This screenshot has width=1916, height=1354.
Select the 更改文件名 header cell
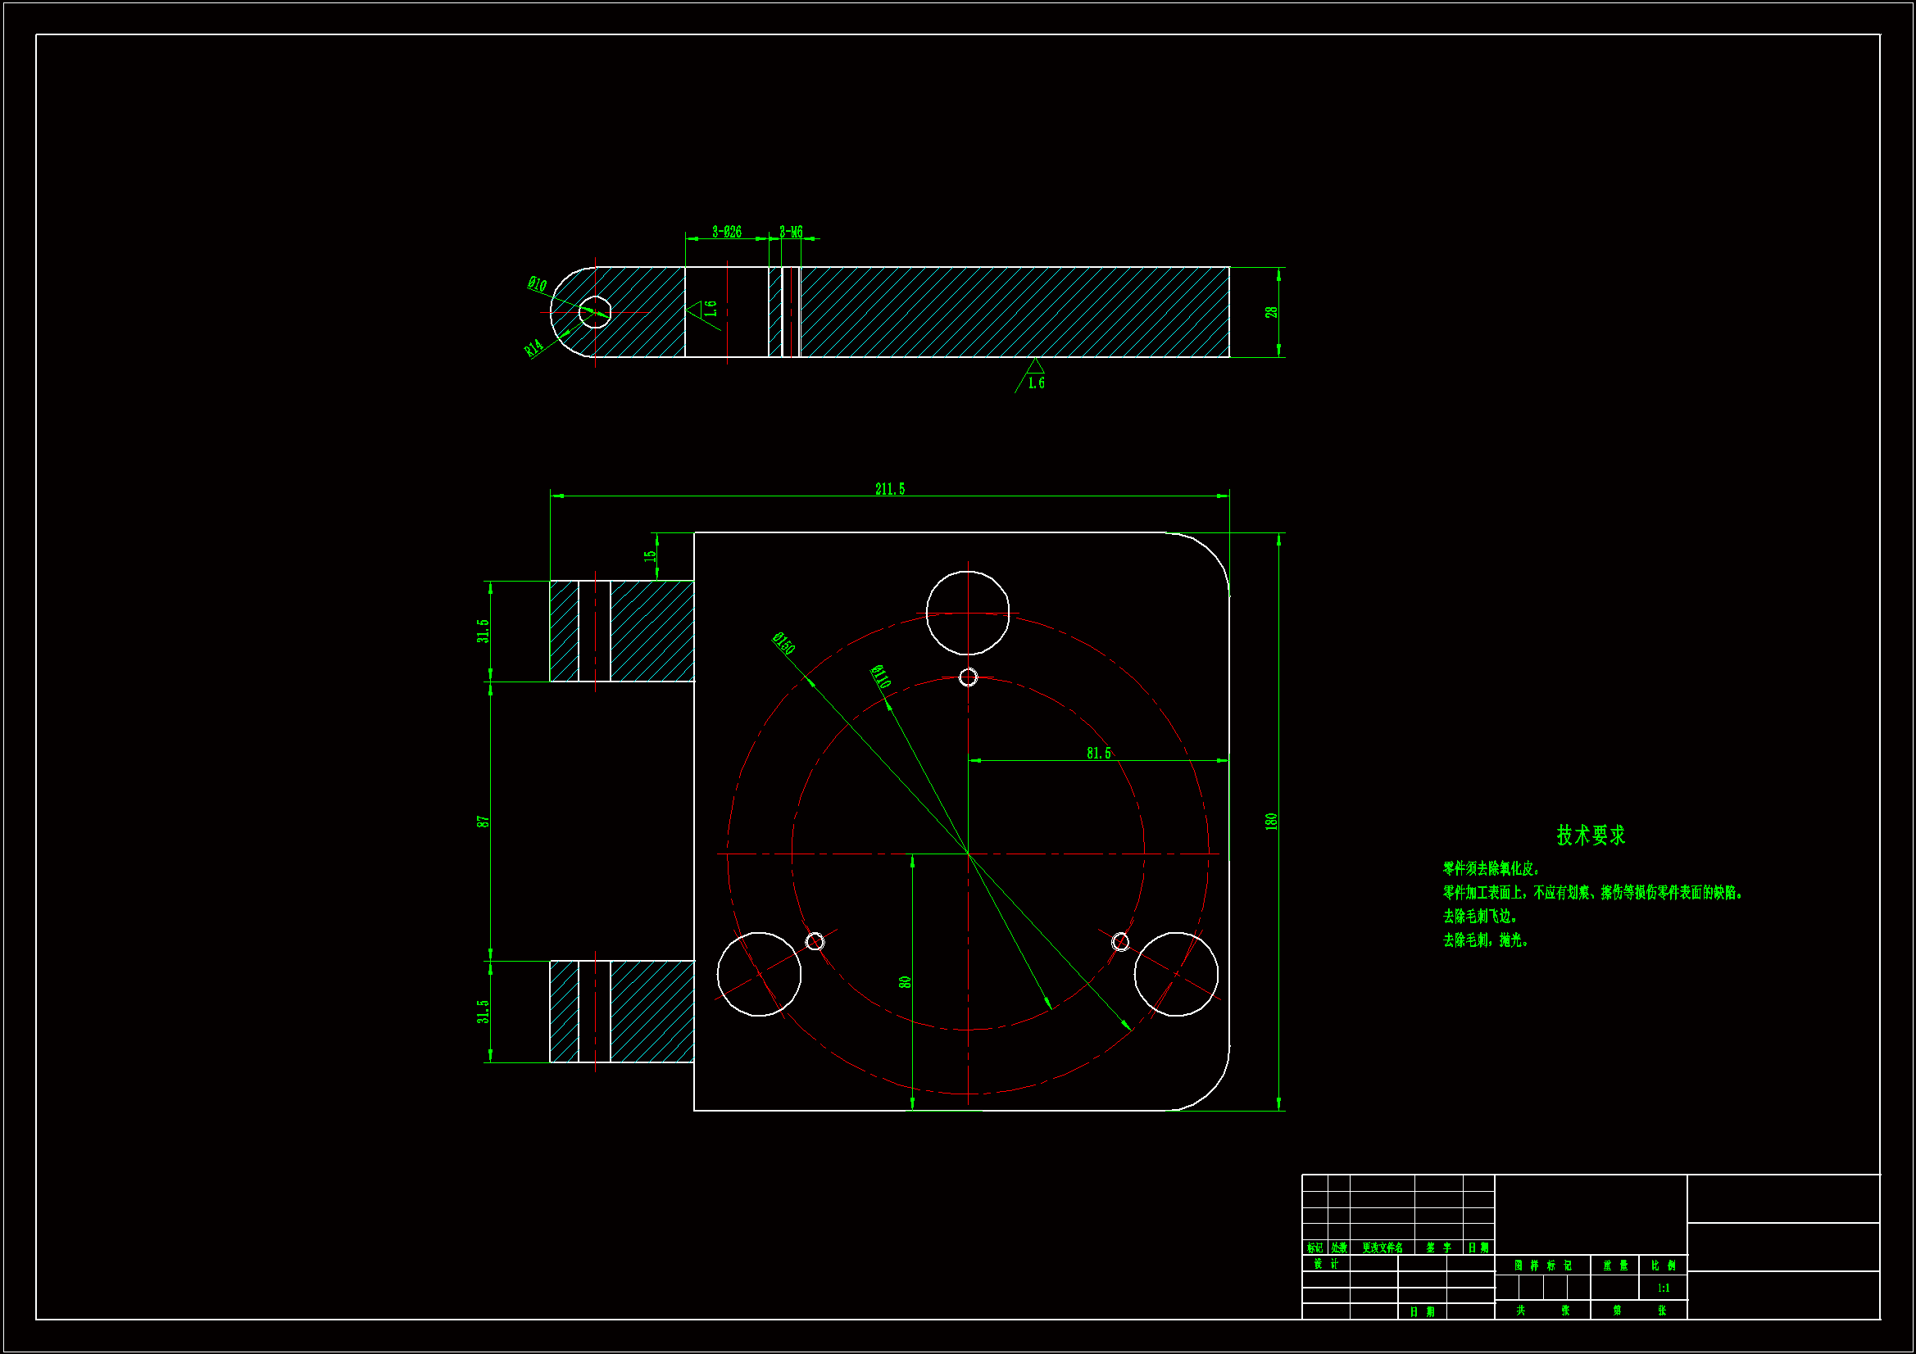(x=1382, y=1248)
